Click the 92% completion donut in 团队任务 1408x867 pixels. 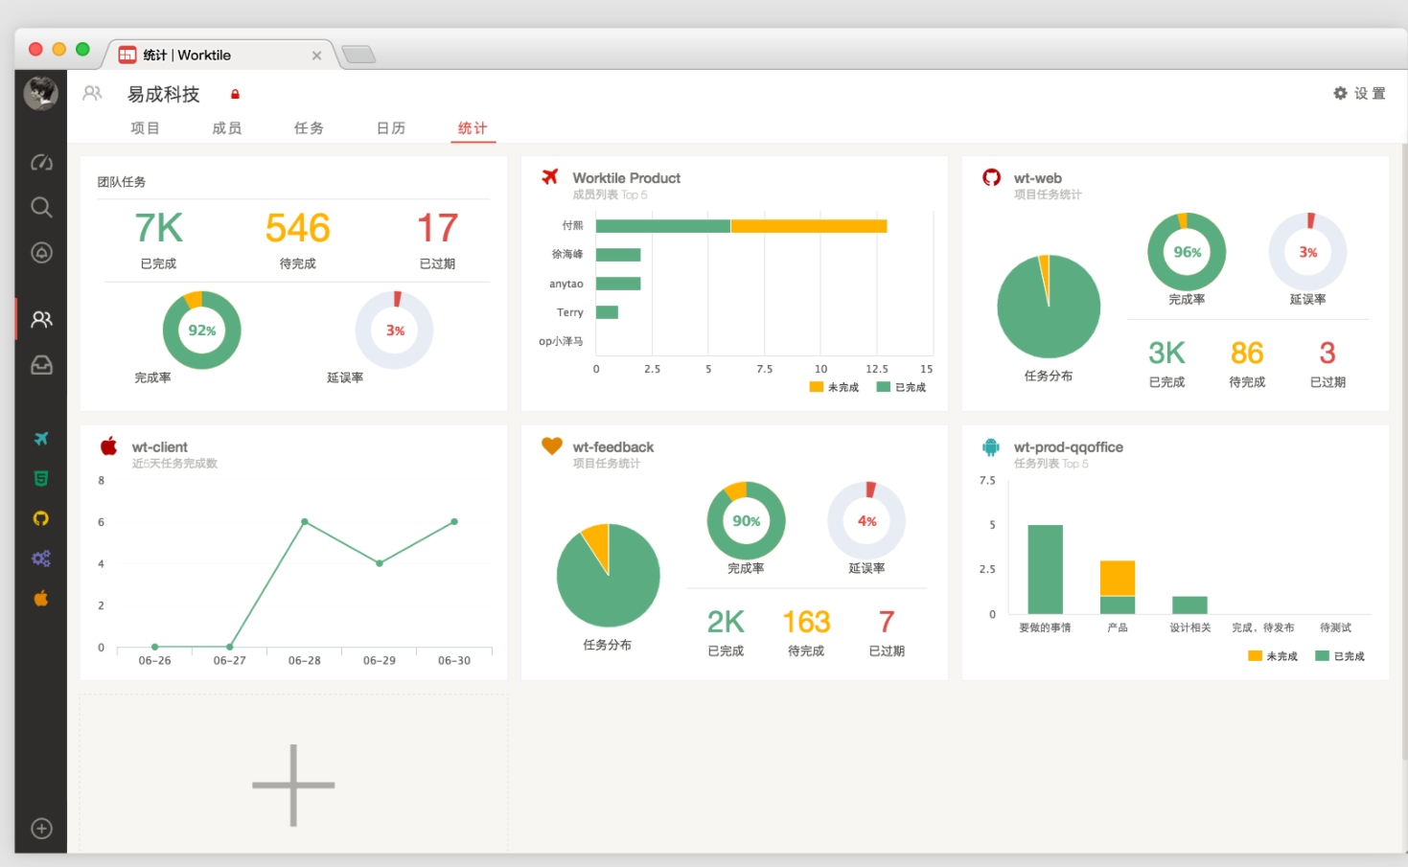tap(202, 331)
